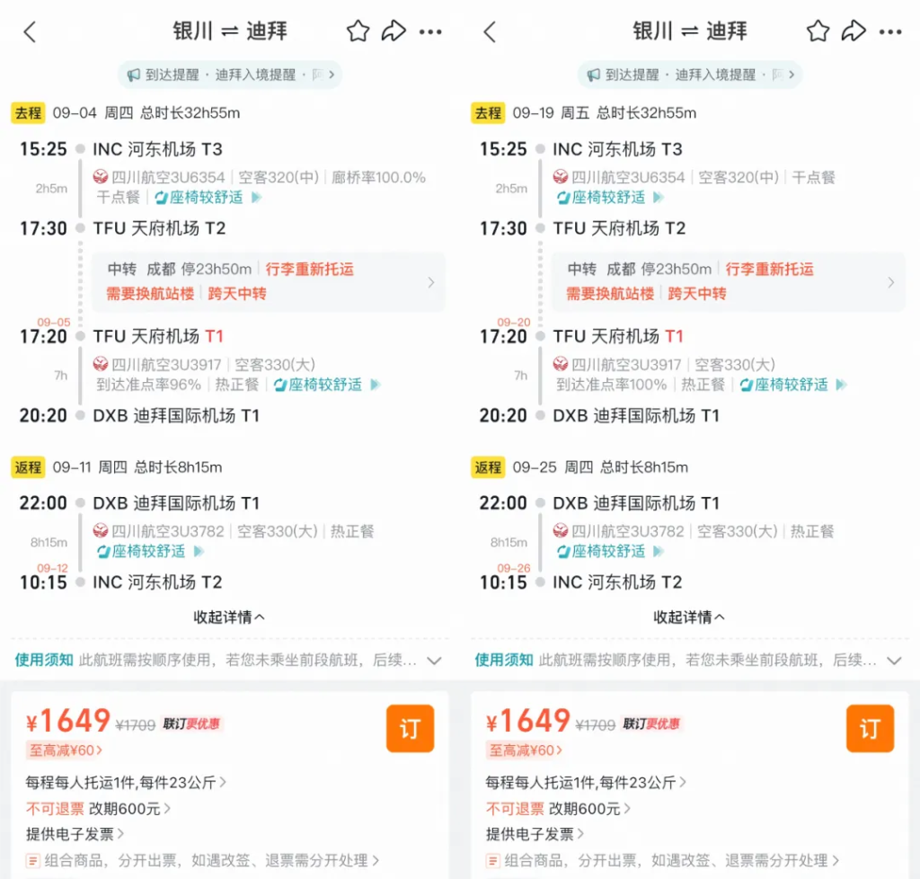Select 到达准点率100% text in right panel
This screenshot has width=920, height=879.
(x=611, y=385)
